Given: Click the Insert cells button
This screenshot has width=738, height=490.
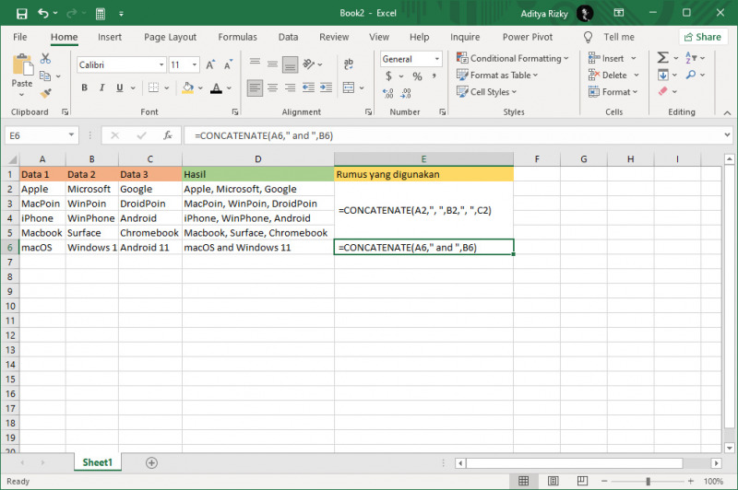Looking at the screenshot, I should pyautogui.click(x=613, y=58).
